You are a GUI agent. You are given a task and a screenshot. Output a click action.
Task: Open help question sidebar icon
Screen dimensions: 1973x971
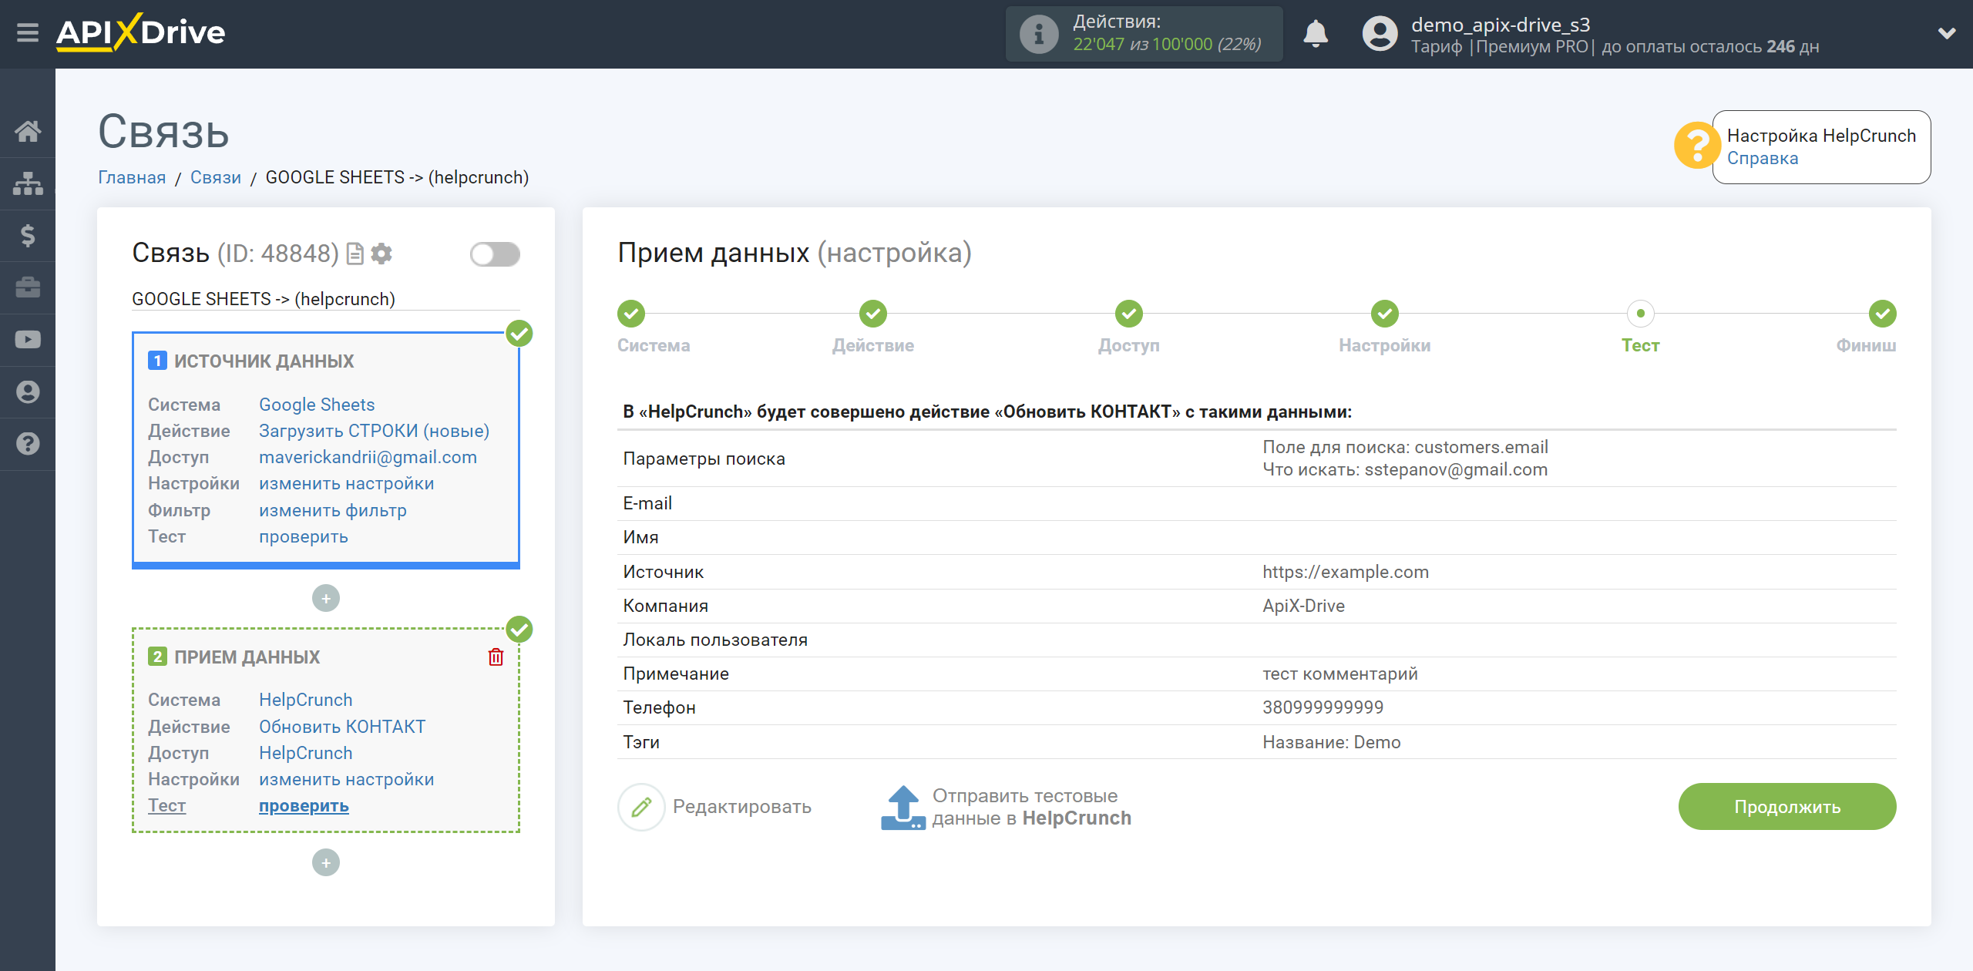pos(28,444)
